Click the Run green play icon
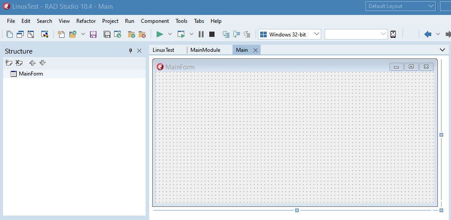This screenshot has height=220, width=451. click(x=160, y=34)
